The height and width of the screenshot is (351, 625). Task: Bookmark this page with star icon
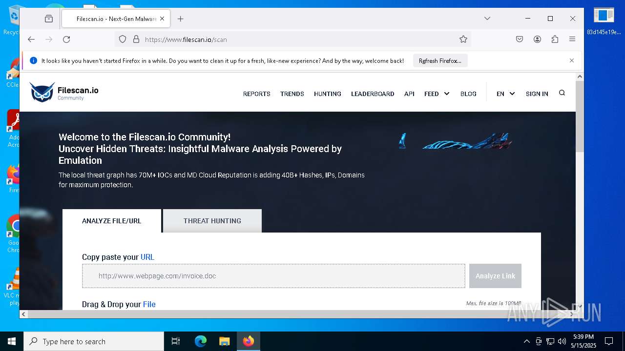(x=463, y=39)
